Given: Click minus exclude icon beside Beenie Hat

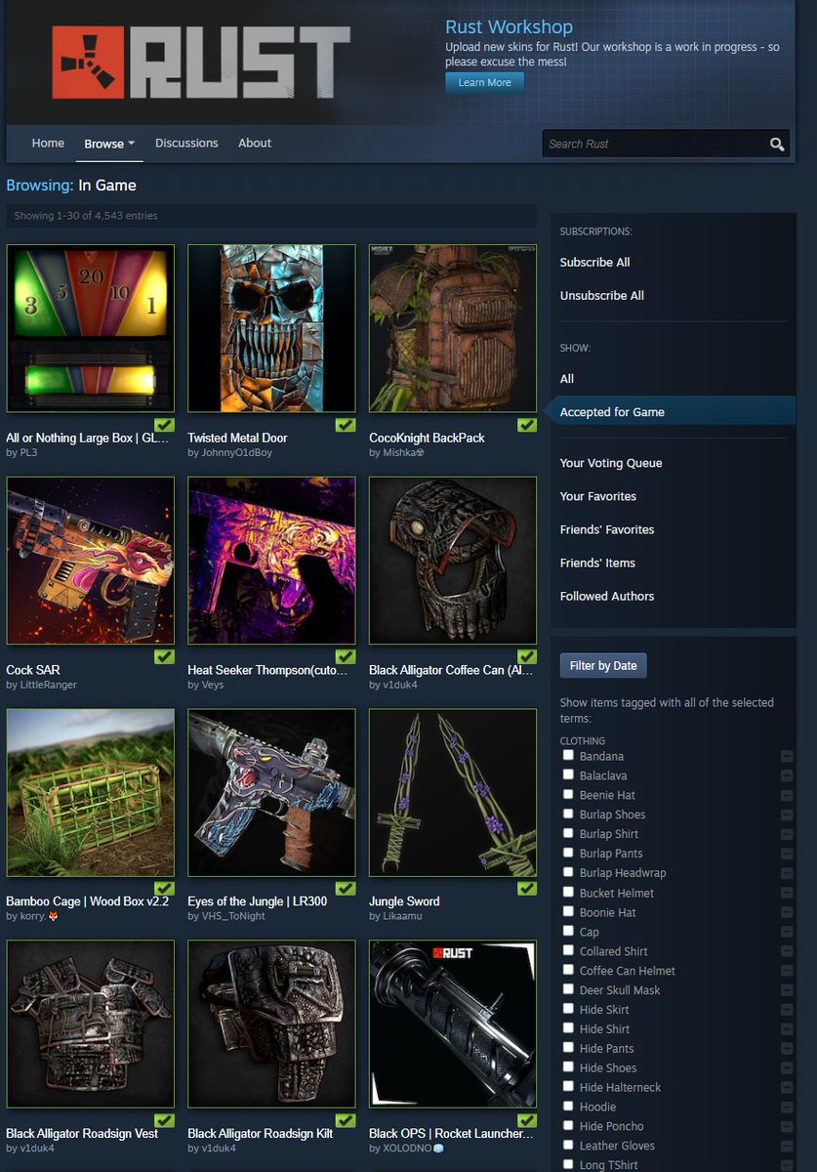Looking at the screenshot, I should coord(787,796).
